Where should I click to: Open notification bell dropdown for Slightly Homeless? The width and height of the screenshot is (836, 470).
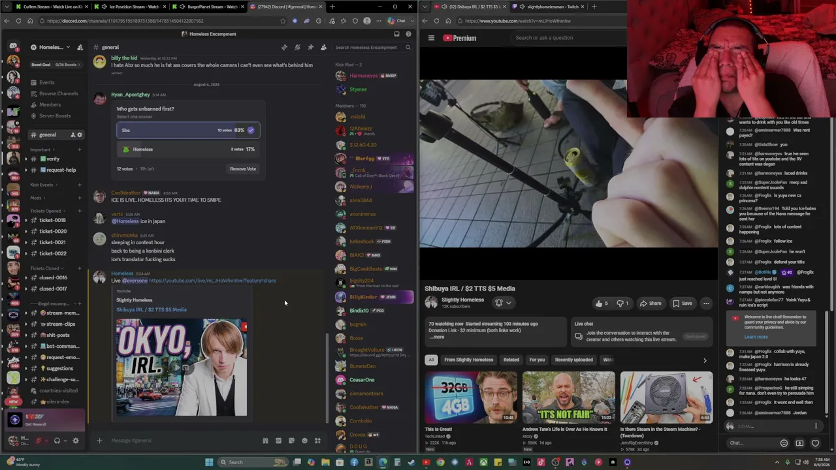[x=503, y=303]
